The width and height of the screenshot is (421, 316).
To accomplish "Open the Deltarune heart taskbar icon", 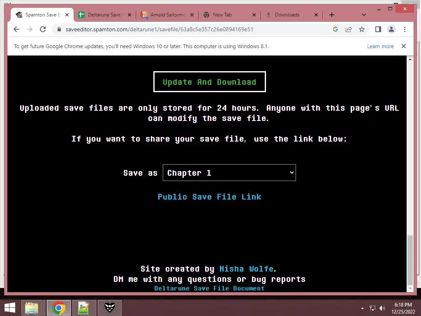I will [109, 308].
